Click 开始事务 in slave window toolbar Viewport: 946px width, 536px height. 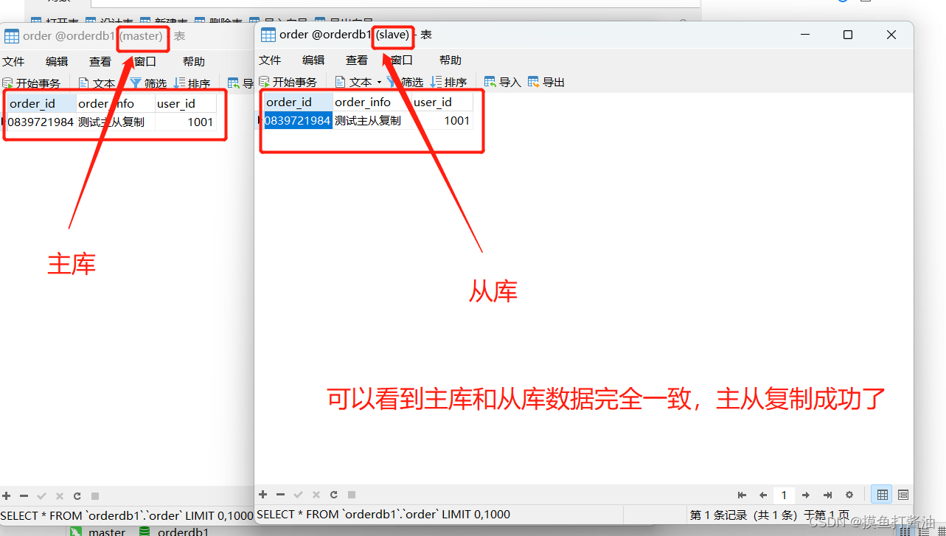pyautogui.click(x=288, y=82)
